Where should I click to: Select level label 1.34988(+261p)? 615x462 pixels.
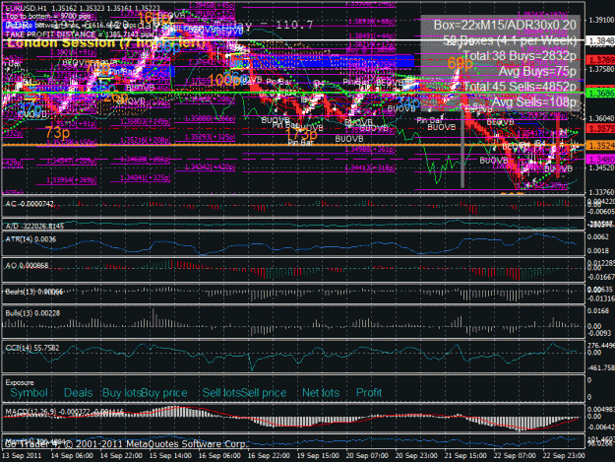(x=370, y=149)
